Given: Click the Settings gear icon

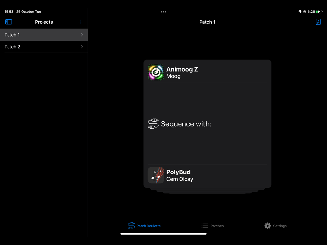Looking at the screenshot, I should click(267, 226).
